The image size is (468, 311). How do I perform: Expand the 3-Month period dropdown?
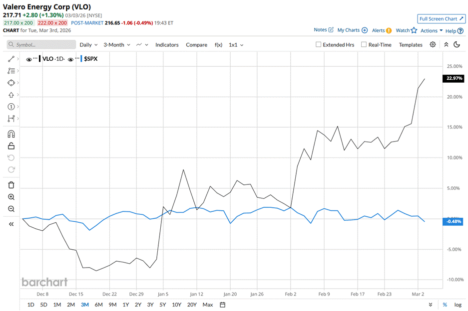[116, 44]
